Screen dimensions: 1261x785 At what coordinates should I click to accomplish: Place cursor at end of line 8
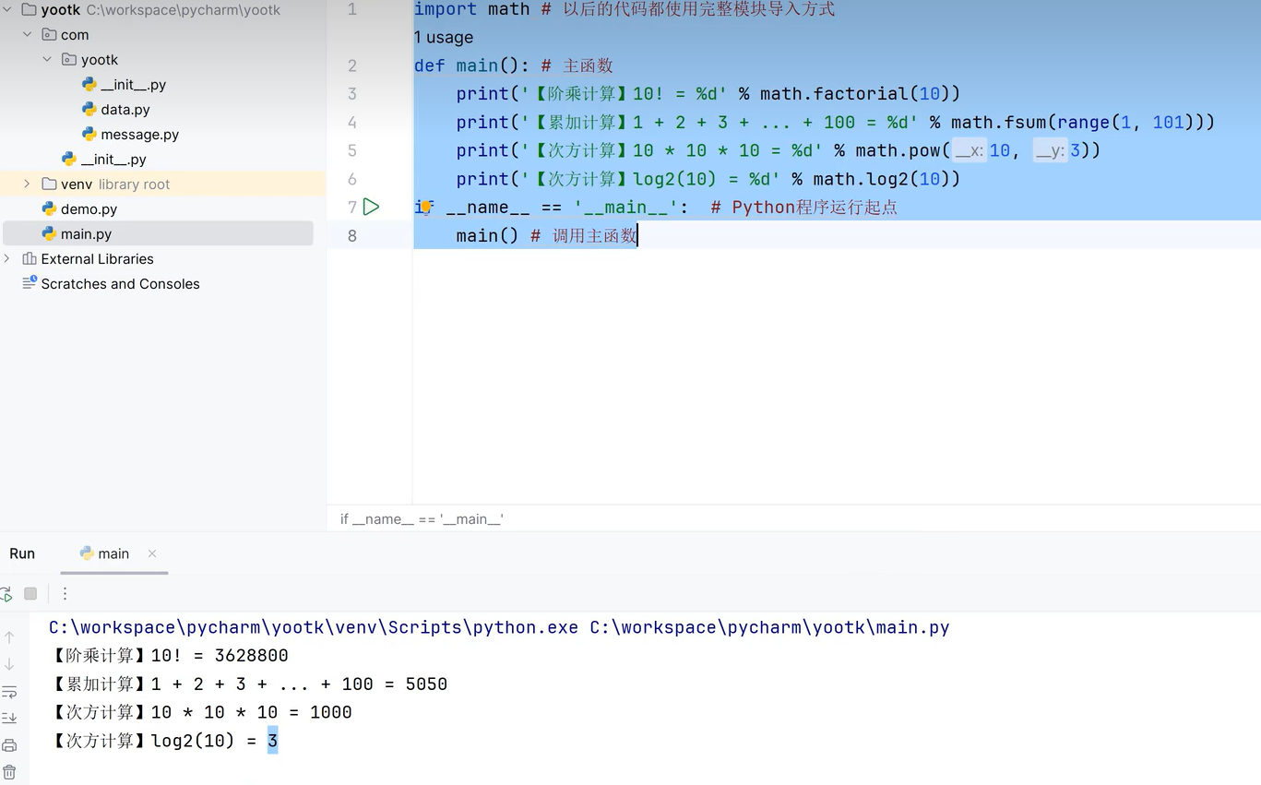point(638,236)
